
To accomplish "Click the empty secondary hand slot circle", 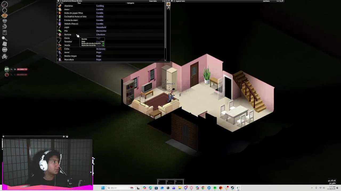I will [5, 10].
